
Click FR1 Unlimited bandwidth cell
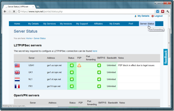tap(111, 86)
